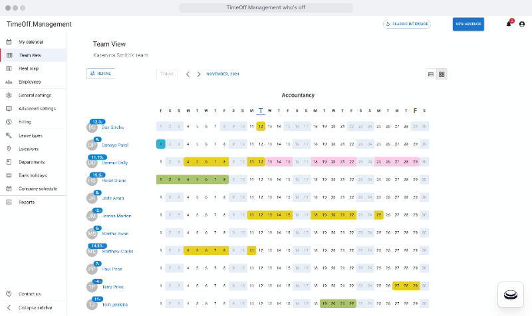Click the New Absence button
Viewport: 532px width, 316px height.
click(x=468, y=24)
